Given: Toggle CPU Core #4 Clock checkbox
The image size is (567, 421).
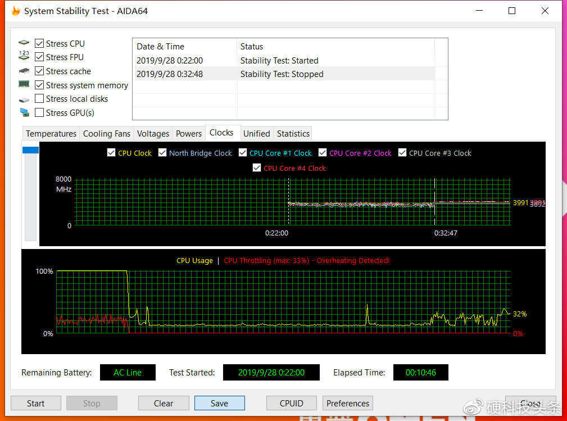Looking at the screenshot, I should [x=257, y=168].
